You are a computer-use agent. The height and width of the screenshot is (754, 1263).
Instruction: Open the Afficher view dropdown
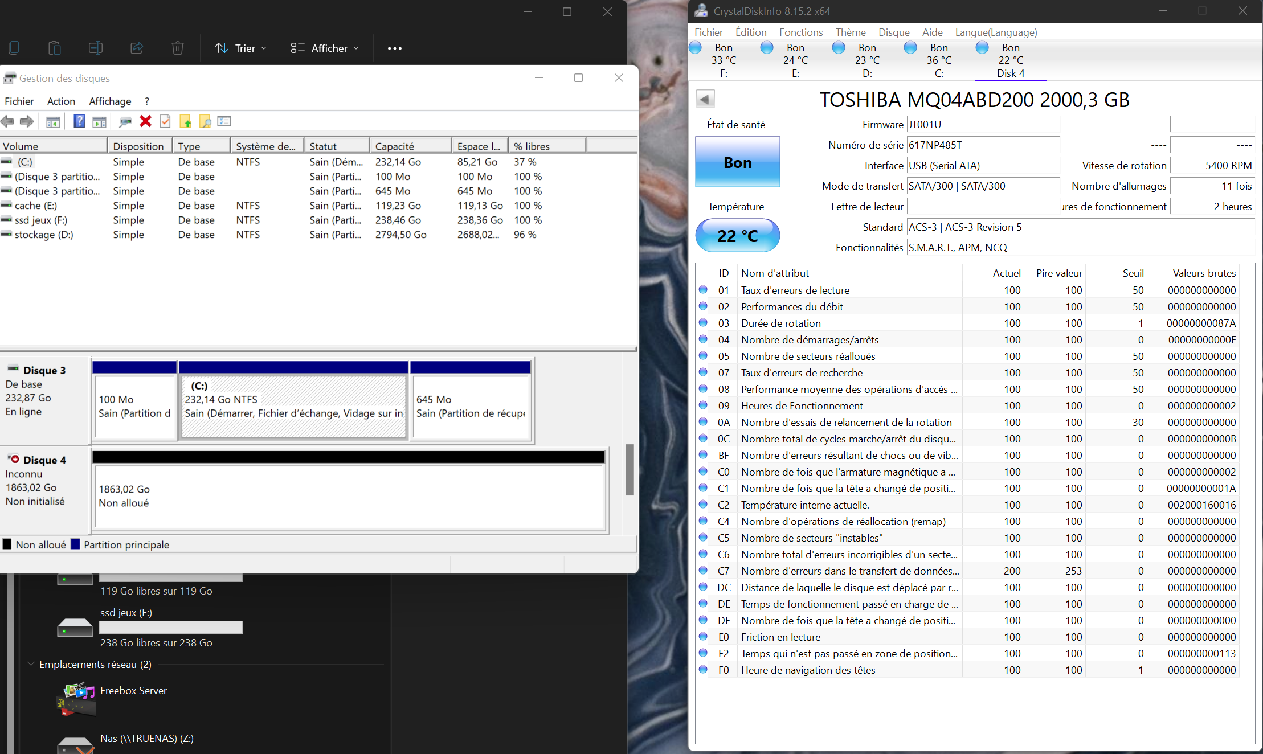coord(325,48)
